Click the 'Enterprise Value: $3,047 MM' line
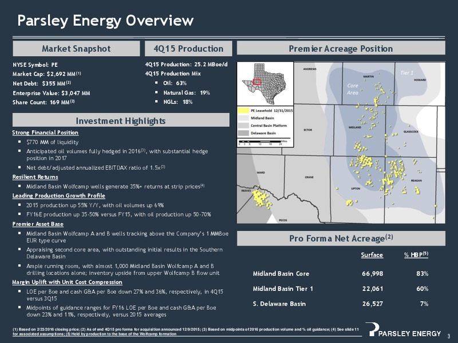This screenshot has width=458, height=343. tap(51, 93)
